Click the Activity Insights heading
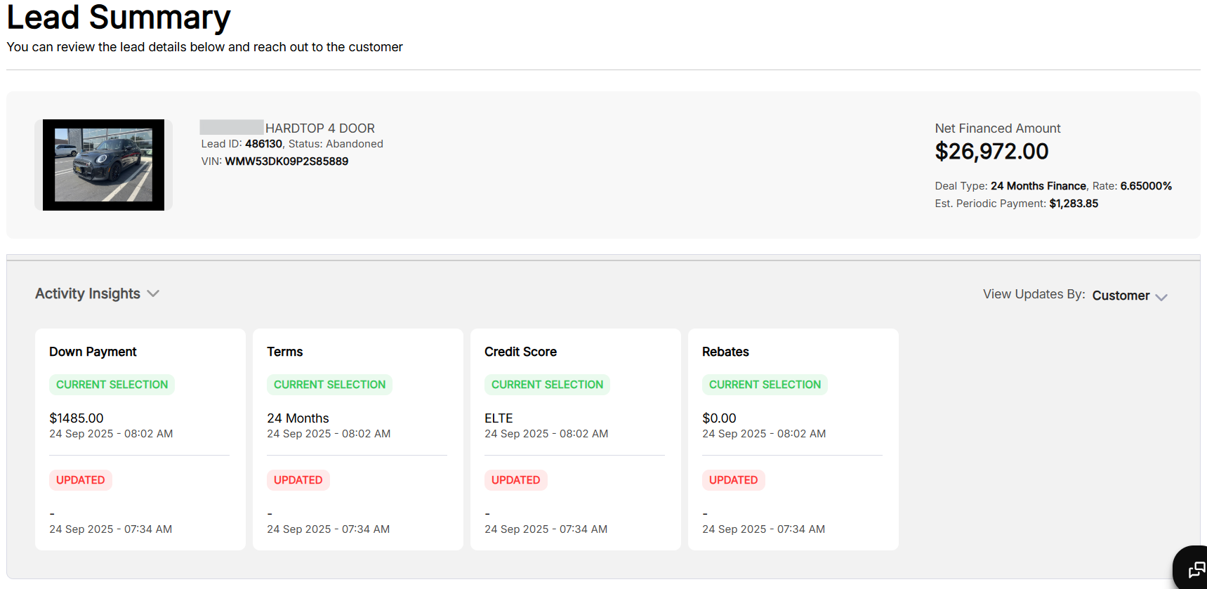Screen dimensions: 1207x589 click(88, 293)
